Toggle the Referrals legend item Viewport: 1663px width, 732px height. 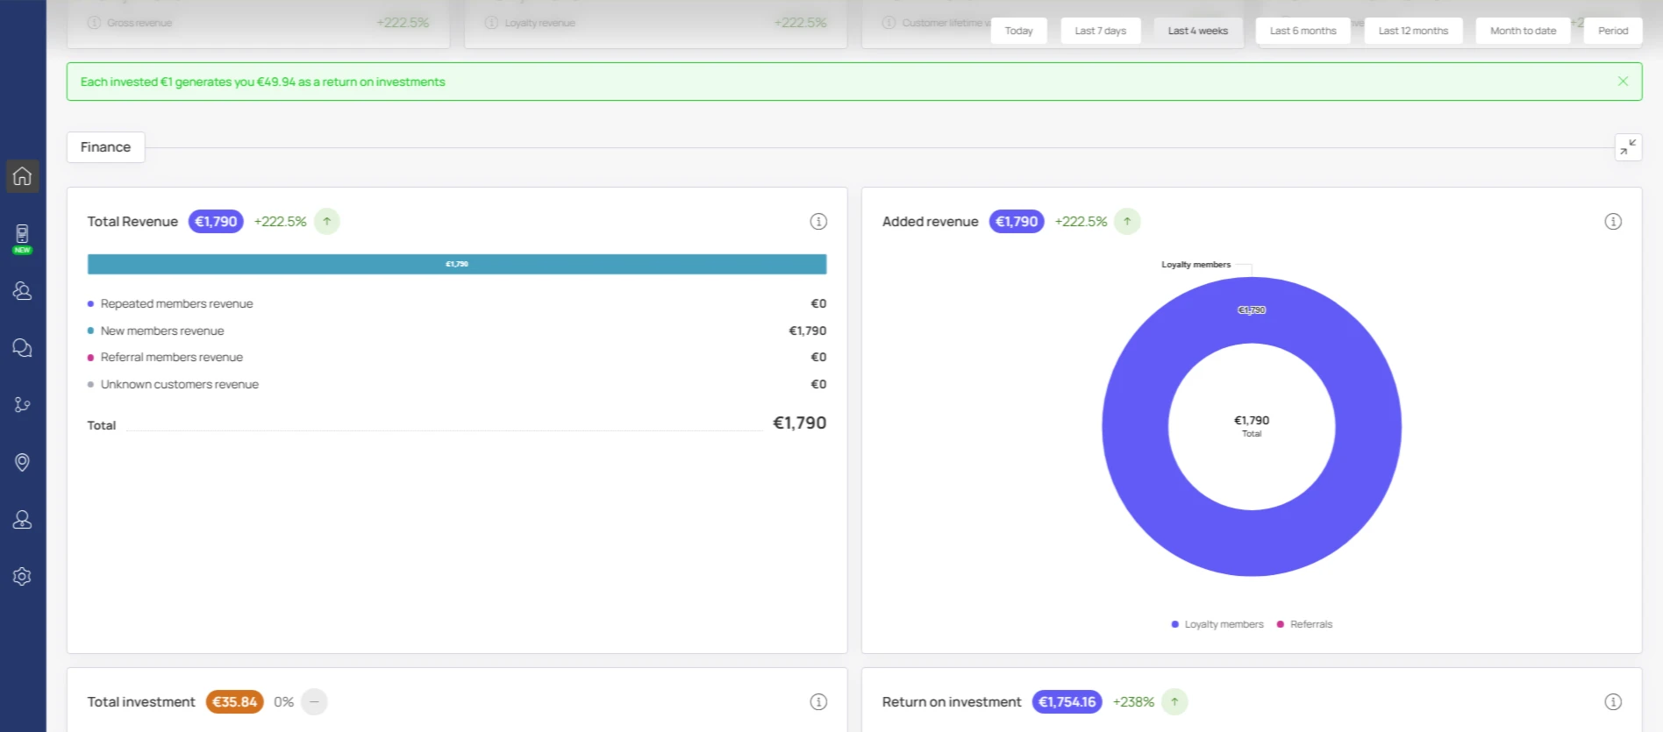(1304, 624)
